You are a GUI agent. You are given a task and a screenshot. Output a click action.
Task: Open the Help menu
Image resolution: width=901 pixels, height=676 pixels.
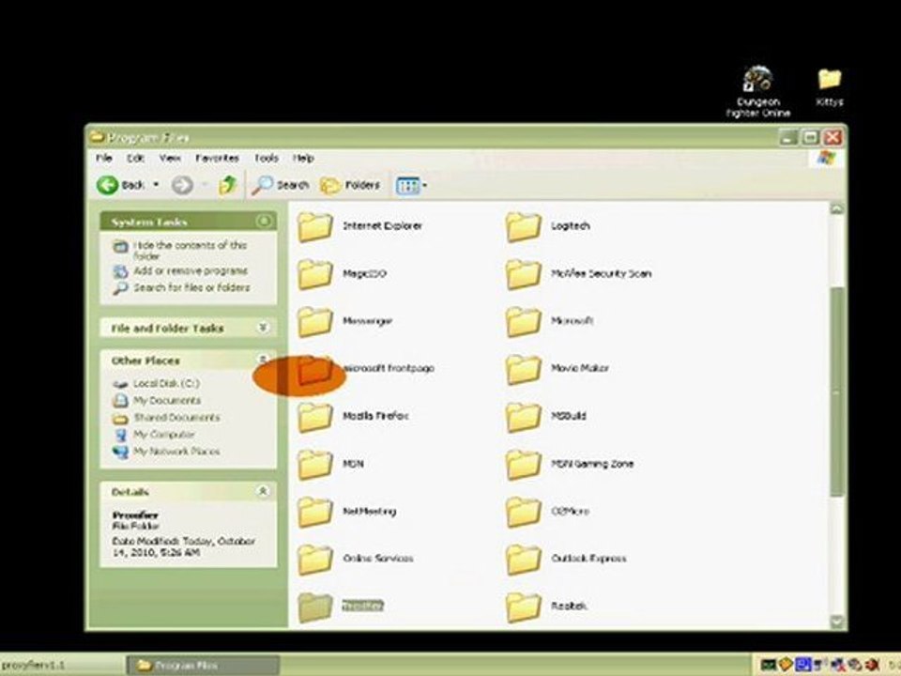click(x=303, y=158)
